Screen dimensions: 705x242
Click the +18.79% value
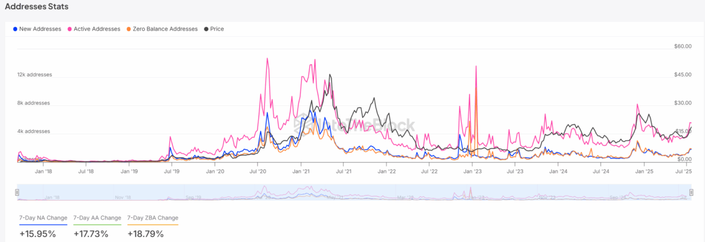coord(145,233)
